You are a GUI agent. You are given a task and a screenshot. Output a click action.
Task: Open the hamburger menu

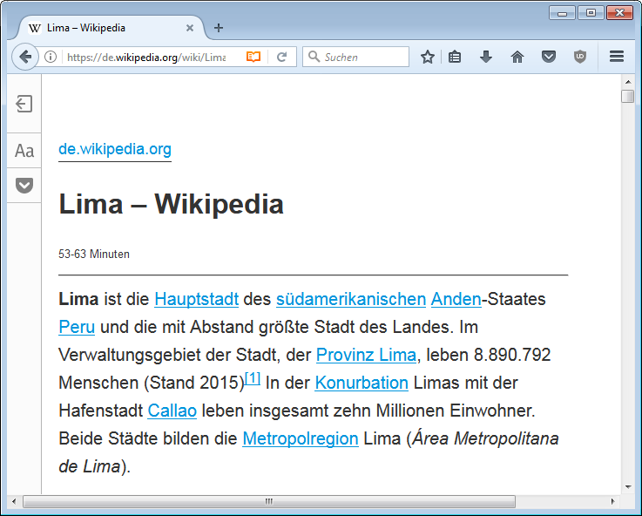tap(617, 57)
